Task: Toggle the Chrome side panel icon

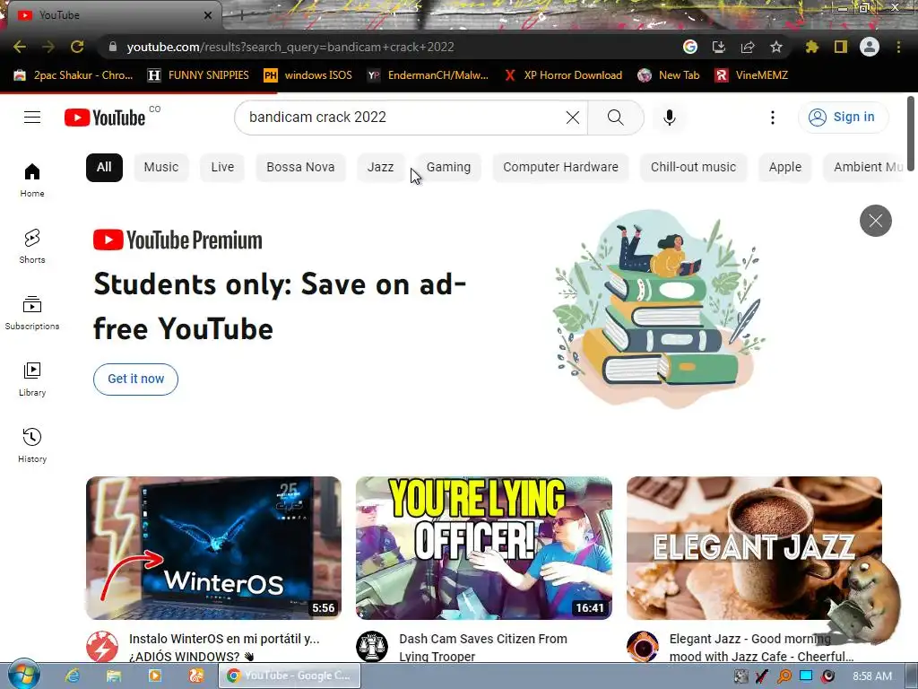Action: click(x=840, y=47)
